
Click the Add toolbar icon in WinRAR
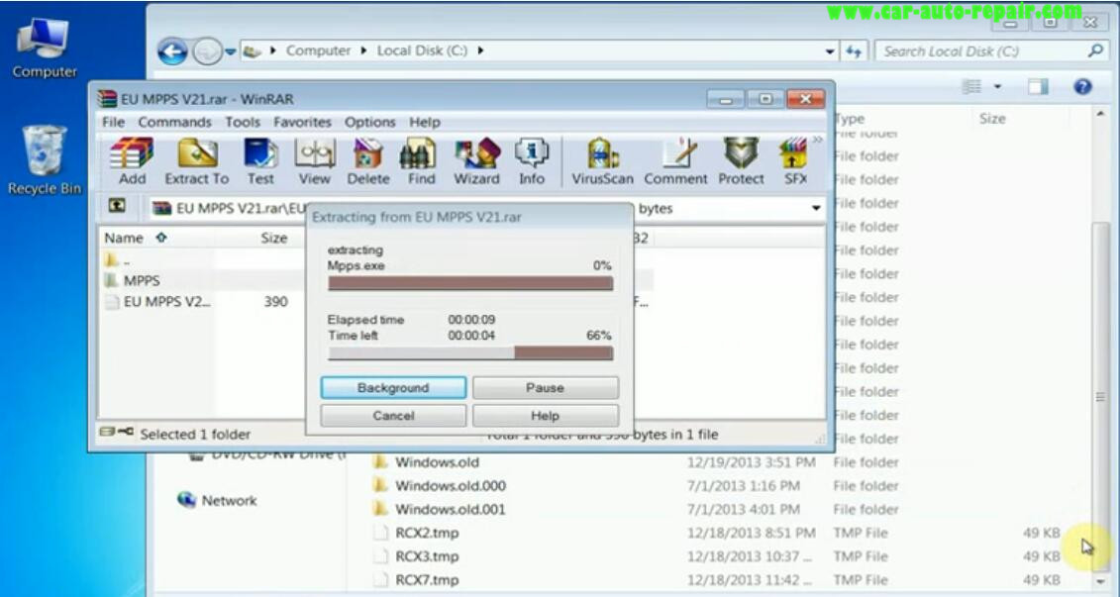tap(132, 161)
